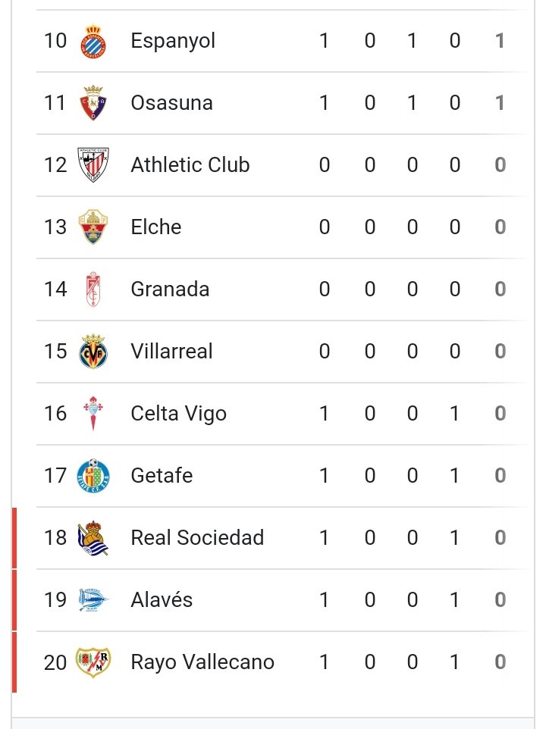This screenshot has height=729, width=546.
Task: Click the Real Sociedad crest
Action: 94,538
